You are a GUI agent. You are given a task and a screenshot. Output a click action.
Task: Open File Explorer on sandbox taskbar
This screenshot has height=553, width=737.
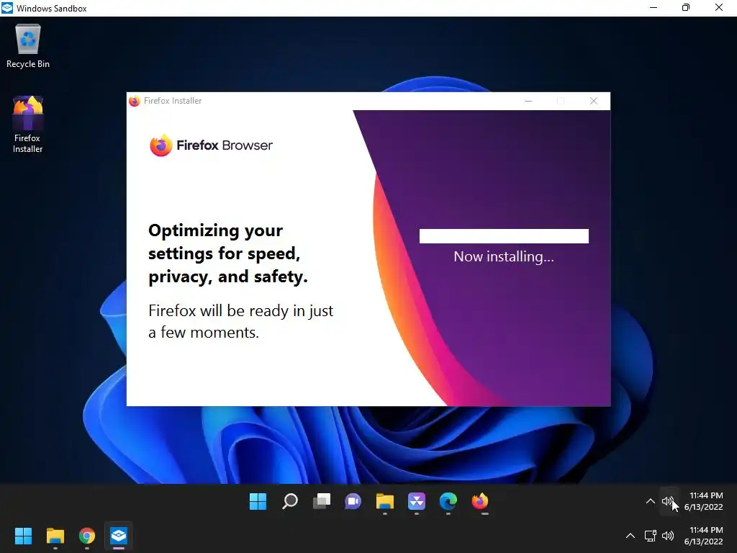pos(385,501)
